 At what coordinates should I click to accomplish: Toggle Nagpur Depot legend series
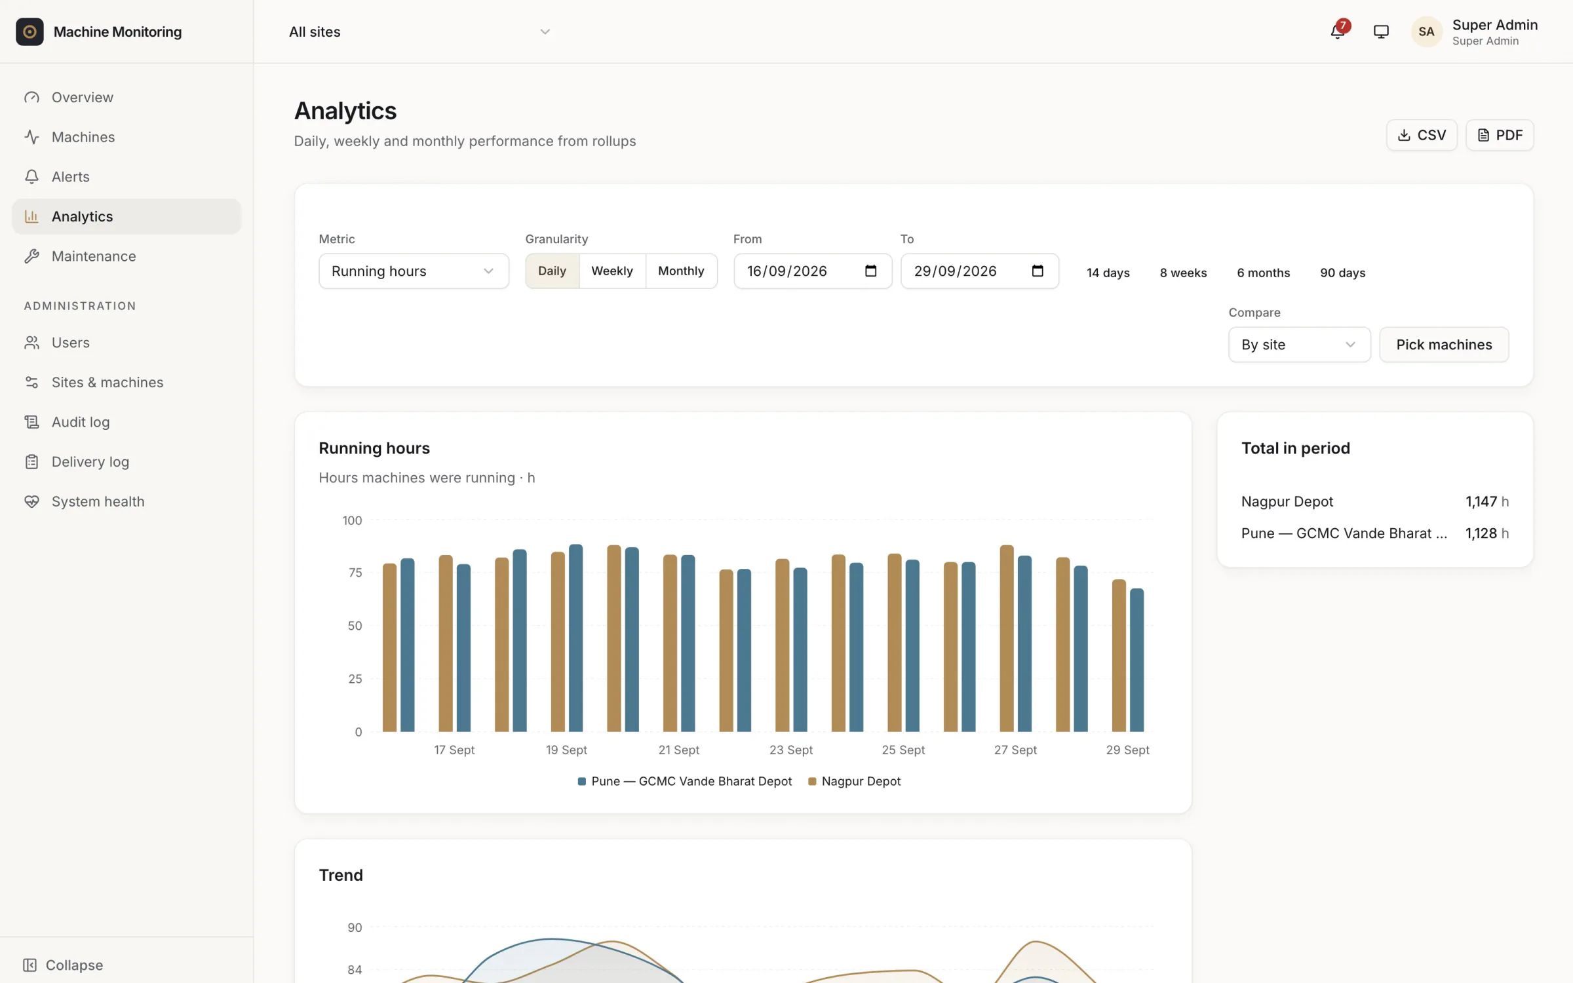[855, 781]
